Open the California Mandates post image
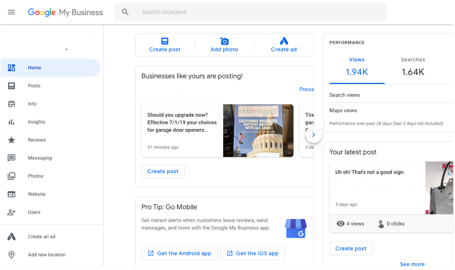The width and height of the screenshot is (455, 270). (x=258, y=131)
